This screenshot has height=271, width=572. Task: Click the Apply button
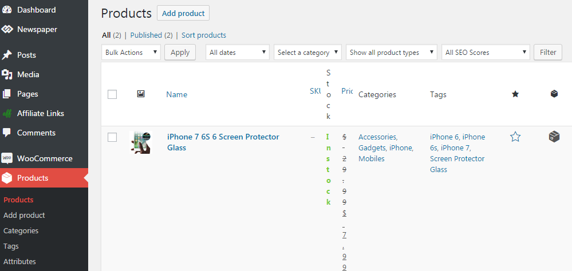180,53
